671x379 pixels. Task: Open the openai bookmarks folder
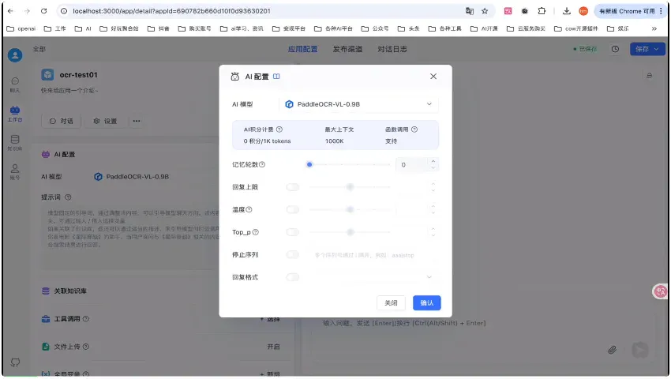tap(21, 28)
